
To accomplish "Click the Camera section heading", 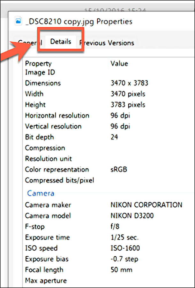I will tap(41, 193).
